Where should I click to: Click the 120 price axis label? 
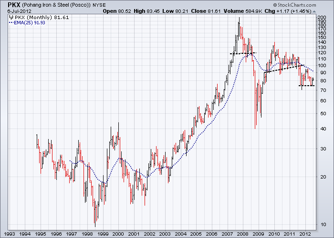click(322, 53)
